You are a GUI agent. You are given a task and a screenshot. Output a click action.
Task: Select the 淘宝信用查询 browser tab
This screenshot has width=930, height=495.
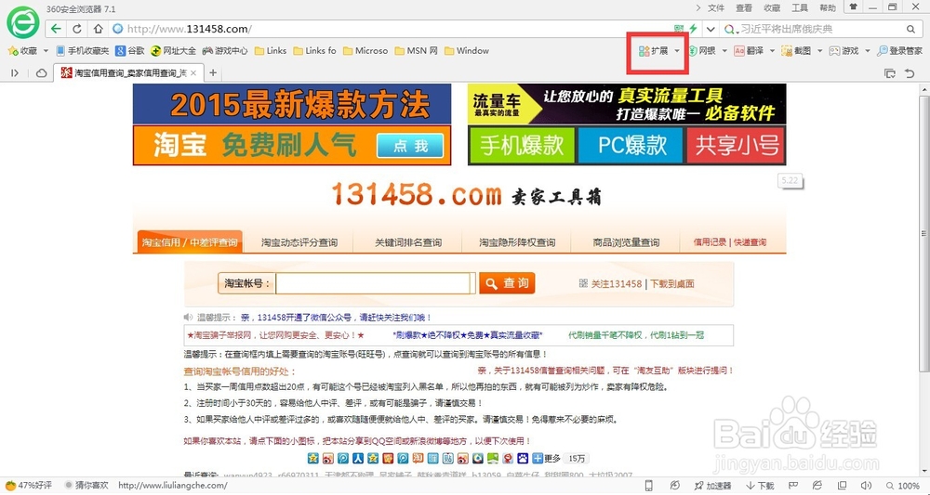pos(128,72)
